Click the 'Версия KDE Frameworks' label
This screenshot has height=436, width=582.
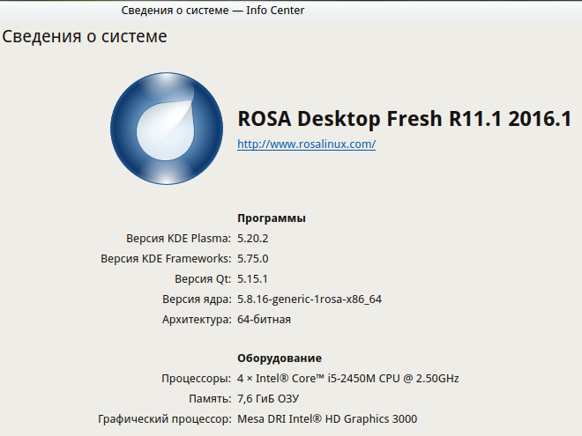click(166, 258)
